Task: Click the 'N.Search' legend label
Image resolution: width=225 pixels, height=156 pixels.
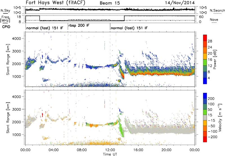Action: pos(217,10)
